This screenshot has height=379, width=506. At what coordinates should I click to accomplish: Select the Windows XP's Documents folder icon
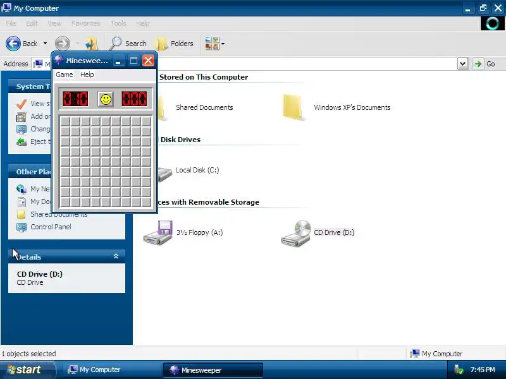[293, 107]
